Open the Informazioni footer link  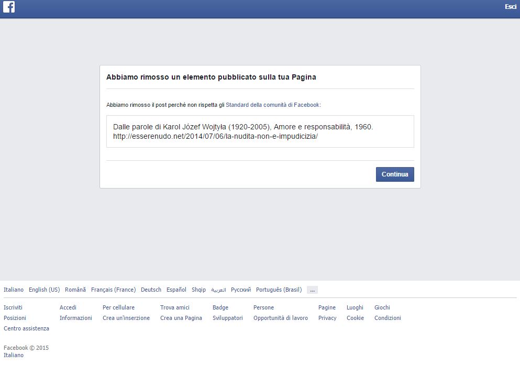76,318
